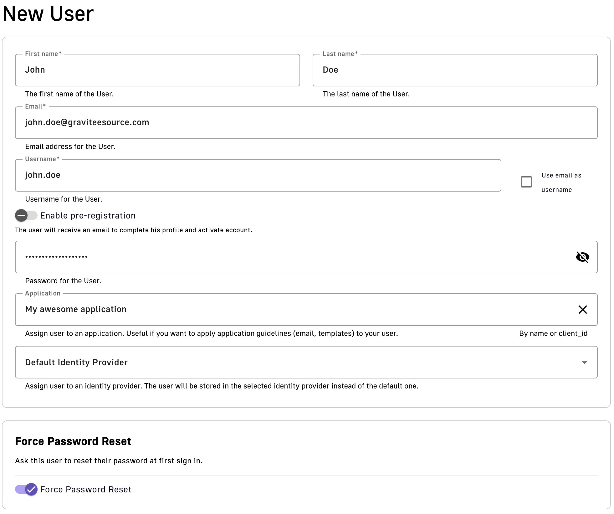Clear the My awesome application selection
614x514 pixels.
tap(582, 310)
